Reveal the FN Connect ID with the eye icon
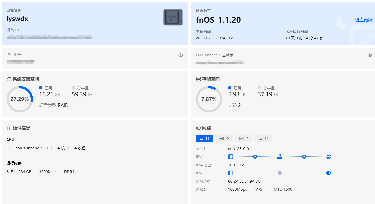The height and width of the screenshot is (204, 375). [x=370, y=55]
